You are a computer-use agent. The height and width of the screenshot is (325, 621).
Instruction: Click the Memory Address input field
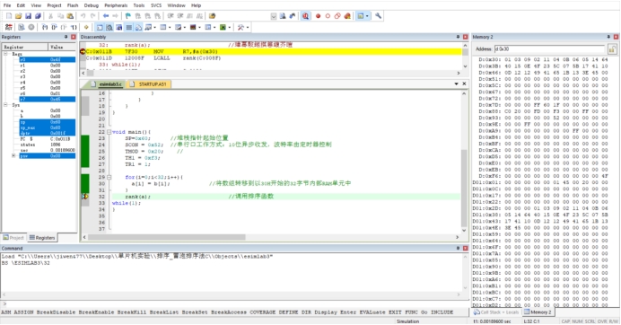[549, 49]
